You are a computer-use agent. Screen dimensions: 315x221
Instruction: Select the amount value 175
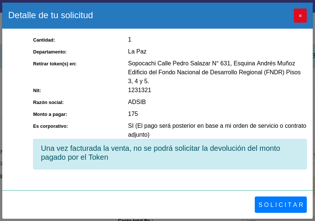click(x=133, y=114)
